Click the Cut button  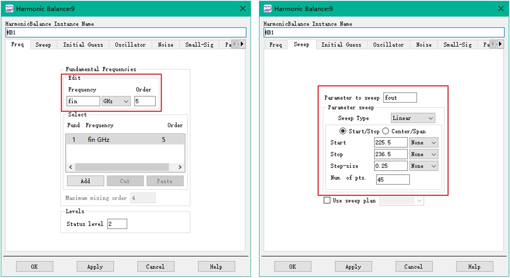125,181
